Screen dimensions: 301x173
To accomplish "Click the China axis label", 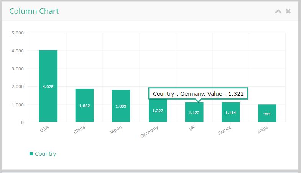I will (79, 130).
